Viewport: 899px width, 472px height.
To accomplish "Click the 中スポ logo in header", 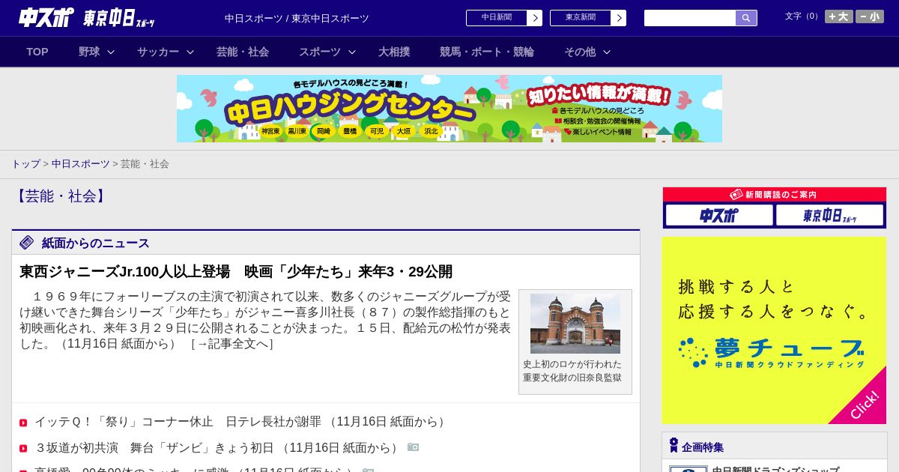I will [x=46, y=17].
